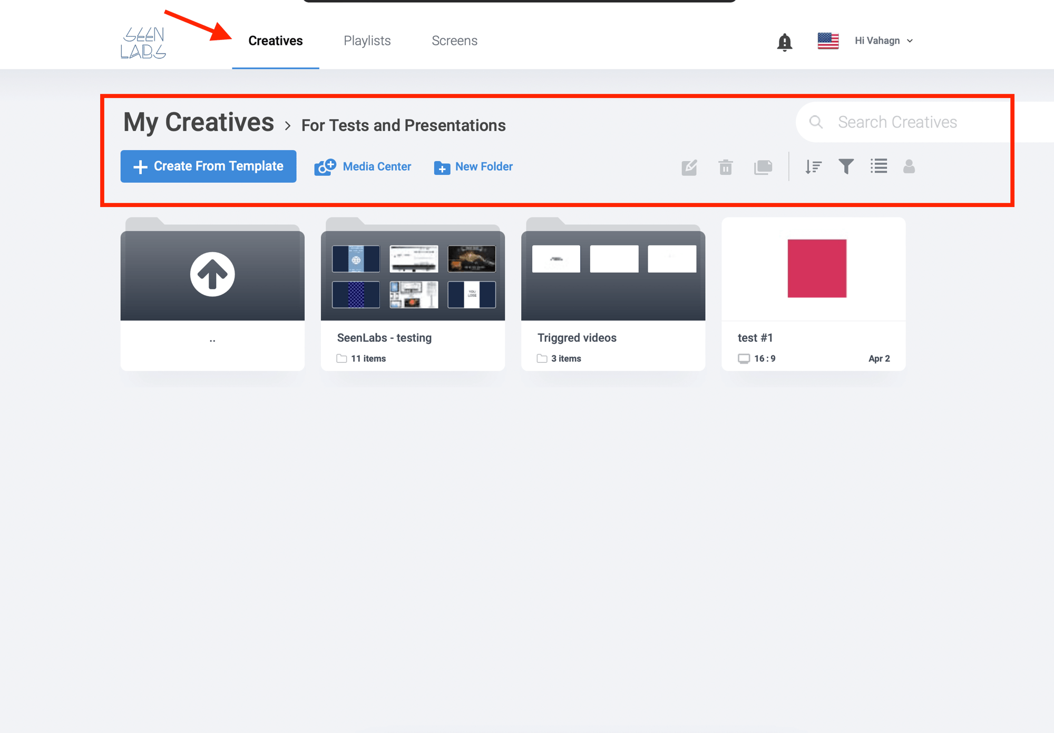Click the trash delete icon
The height and width of the screenshot is (733, 1054).
pos(726,167)
